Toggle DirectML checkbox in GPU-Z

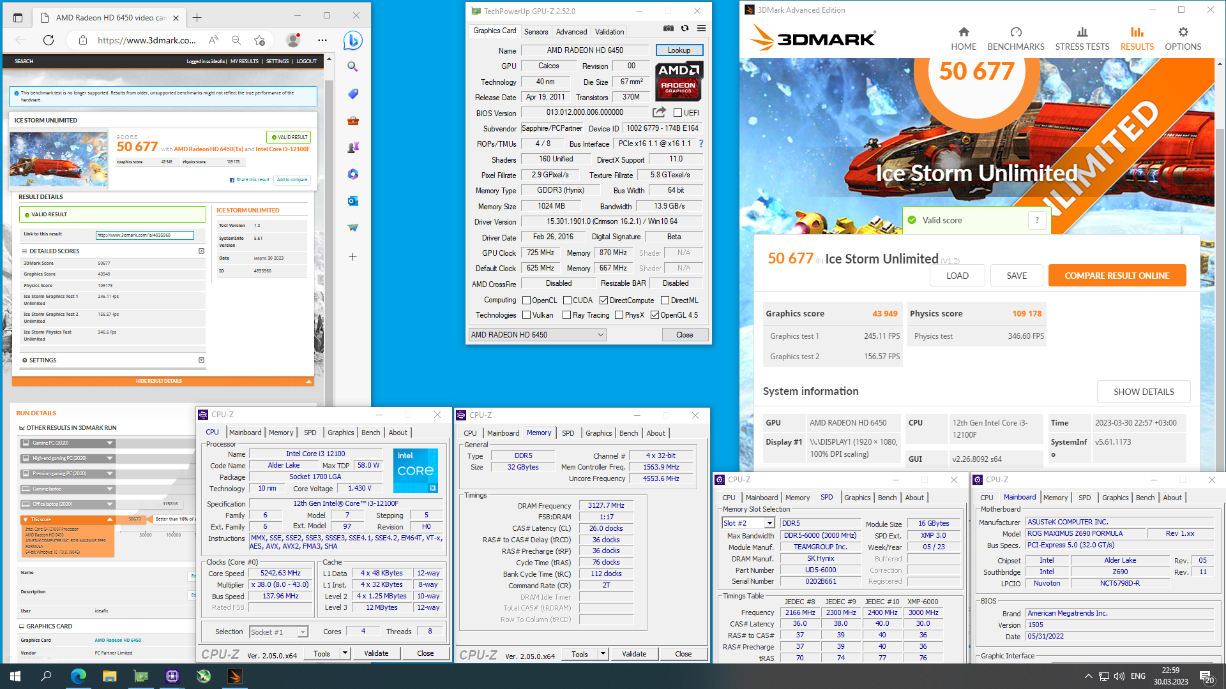click(665, 300)
